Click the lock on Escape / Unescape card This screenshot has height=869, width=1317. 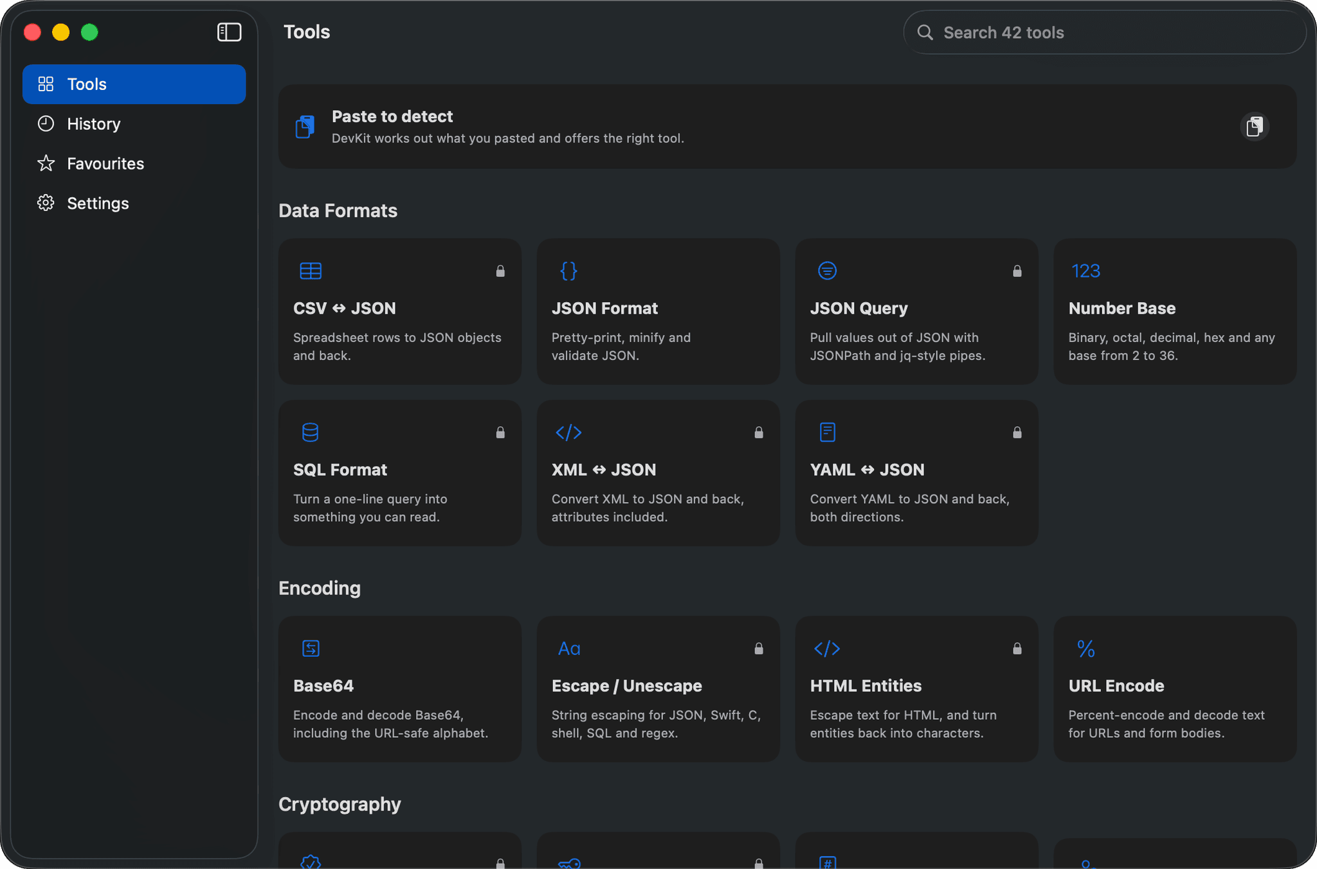pos(759,649)
